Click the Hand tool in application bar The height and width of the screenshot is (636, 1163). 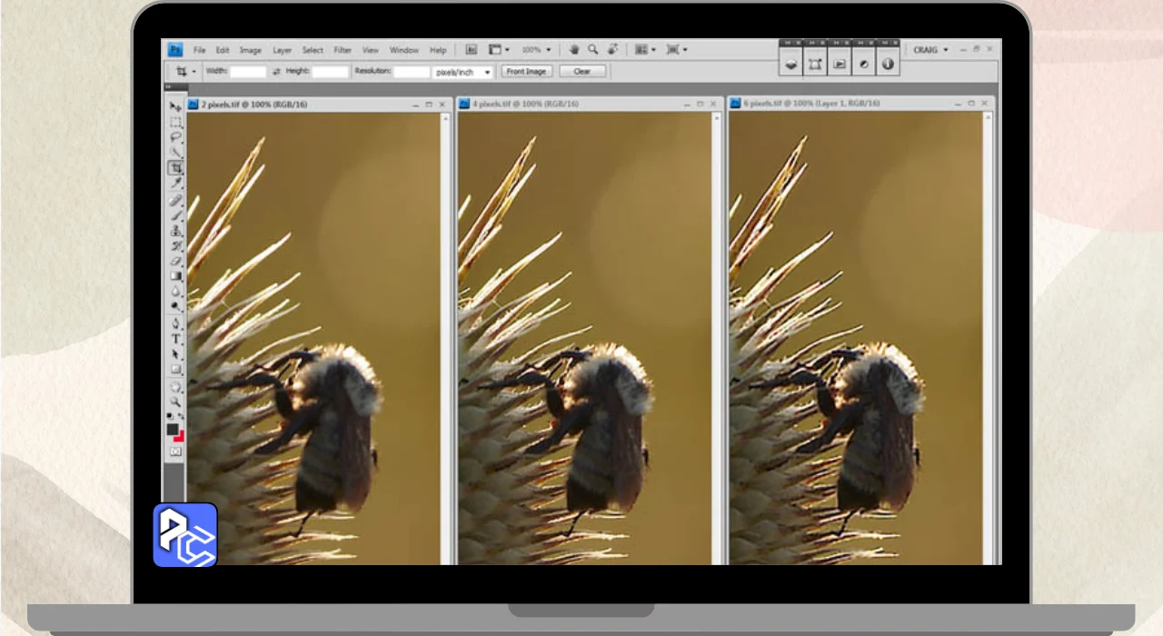coord(573,50)
